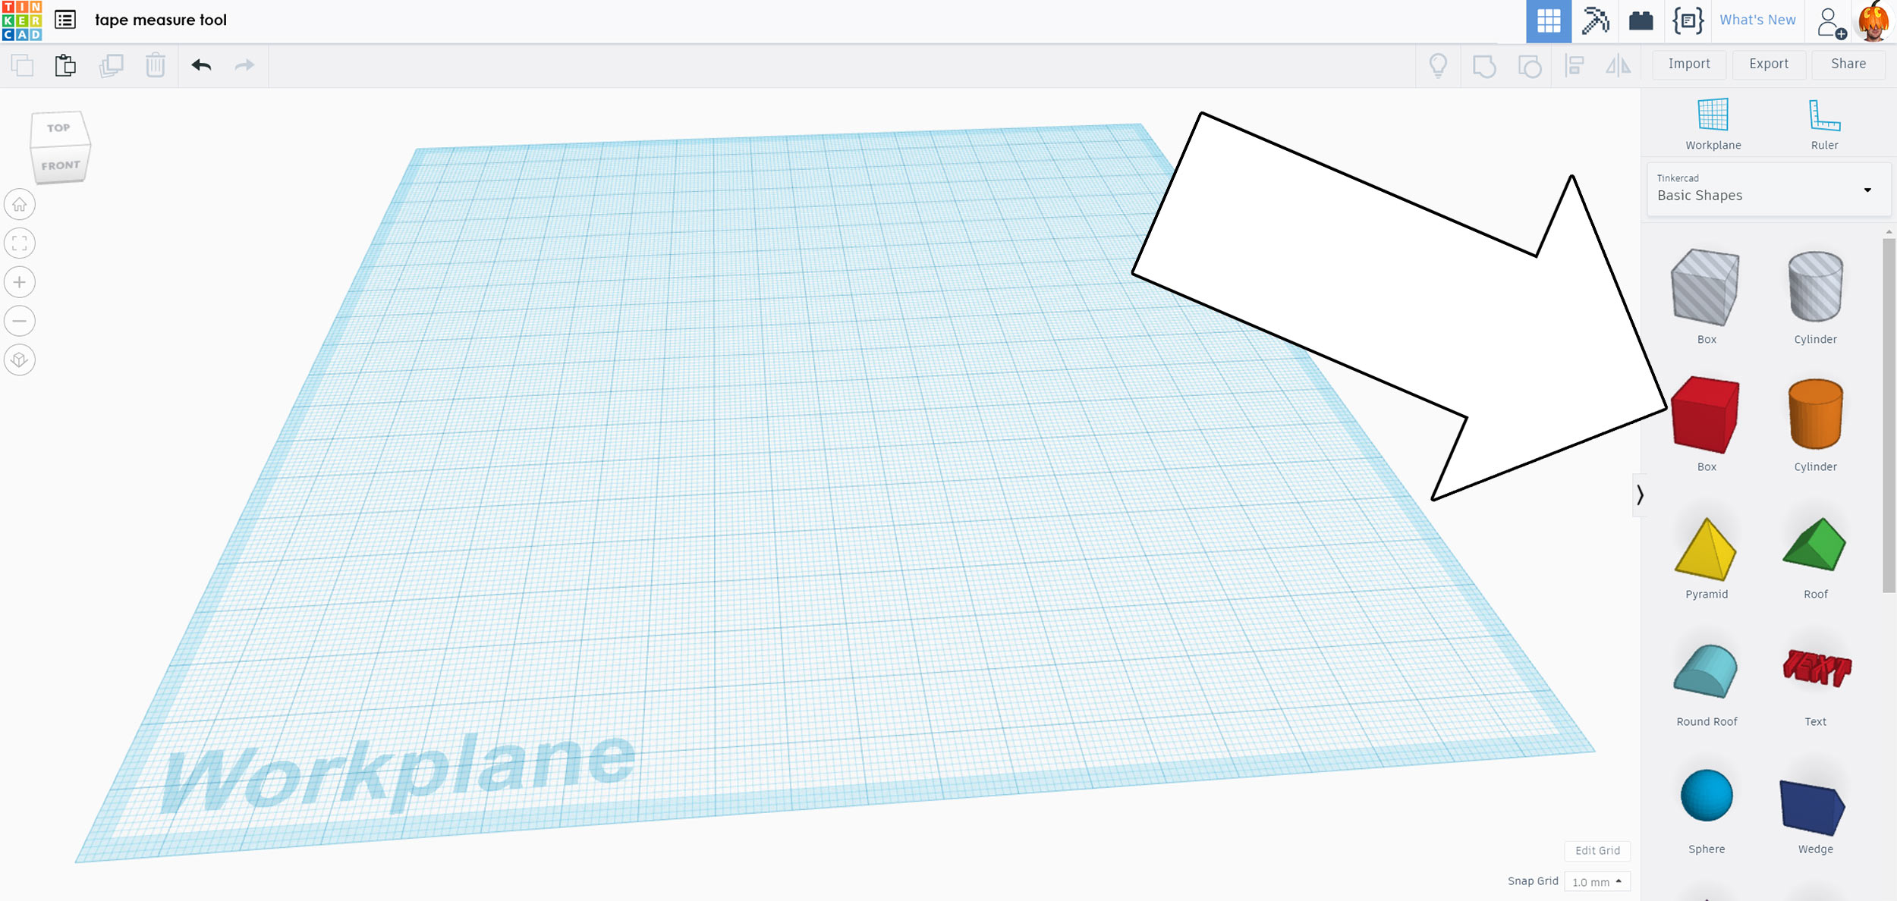Toggle perspective/orthographic view cube icon

(x=20, y=359)
